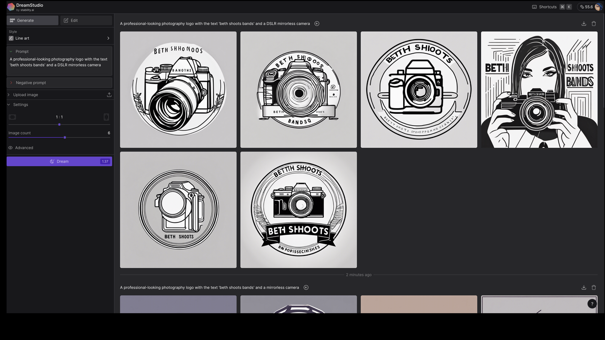Delete the second mirrorless camera batch
Image resolution: width=605 pixels, height=340 pixels.
pos(594,288)
